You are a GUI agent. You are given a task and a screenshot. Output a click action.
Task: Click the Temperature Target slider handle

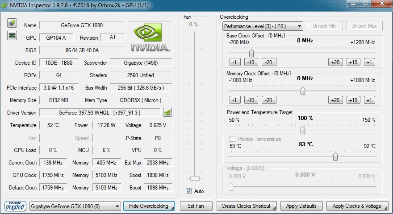pos(335,156)
